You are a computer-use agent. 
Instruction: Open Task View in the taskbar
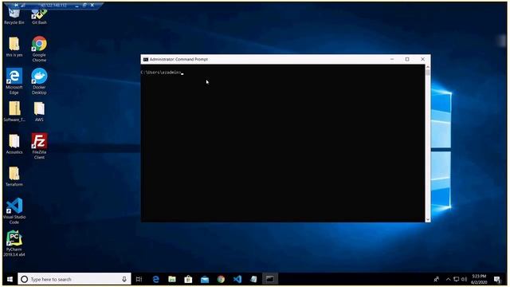pos(139,279)
